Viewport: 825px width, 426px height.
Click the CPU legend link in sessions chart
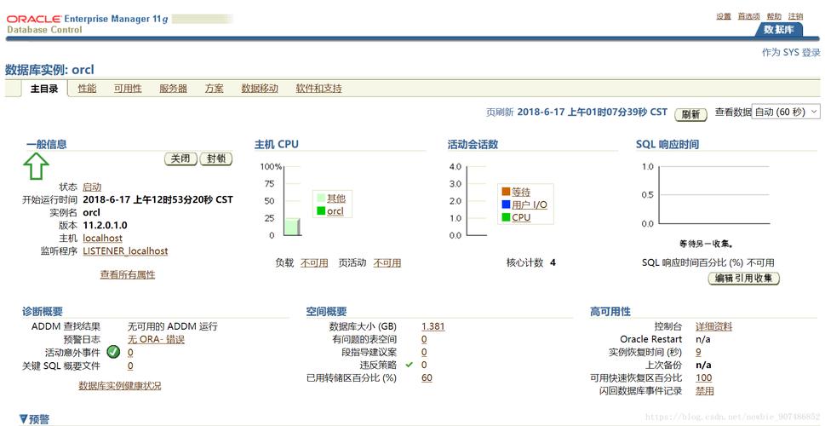point(521,217)
